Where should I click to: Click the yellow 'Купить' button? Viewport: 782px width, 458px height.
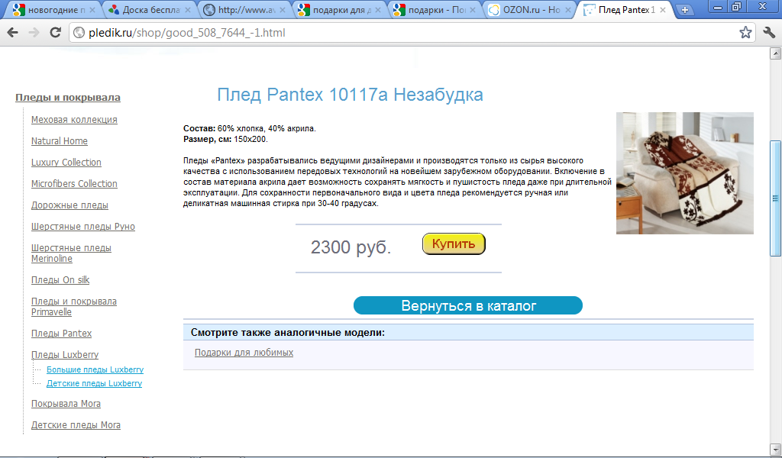454,244
